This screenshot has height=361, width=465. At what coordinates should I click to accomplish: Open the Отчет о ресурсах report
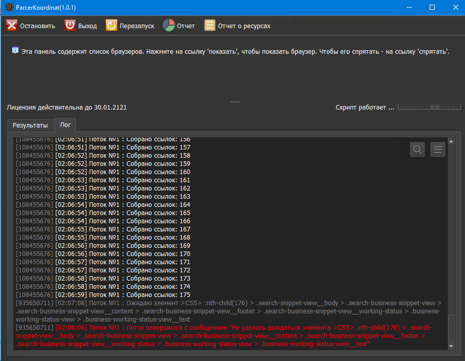[x=210, y=26]
